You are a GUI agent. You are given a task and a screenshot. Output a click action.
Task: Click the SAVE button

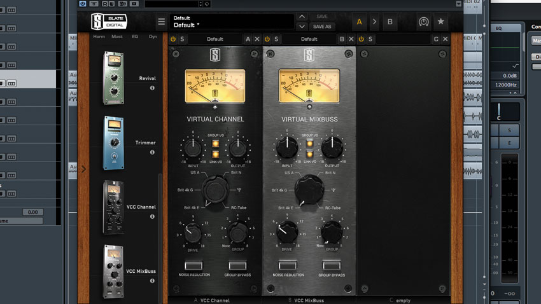pyautogui.click(x=322, y=17)
